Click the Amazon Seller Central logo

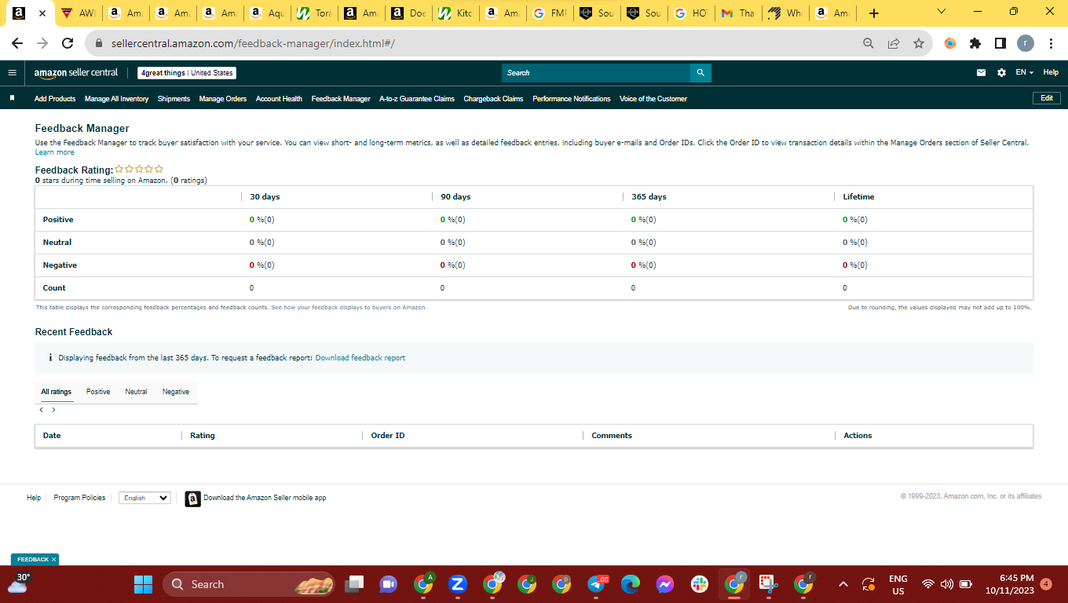[76, 73]
